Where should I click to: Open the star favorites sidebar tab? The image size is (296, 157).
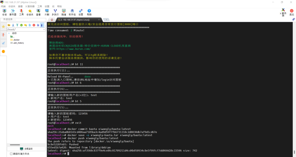[3, 26]
